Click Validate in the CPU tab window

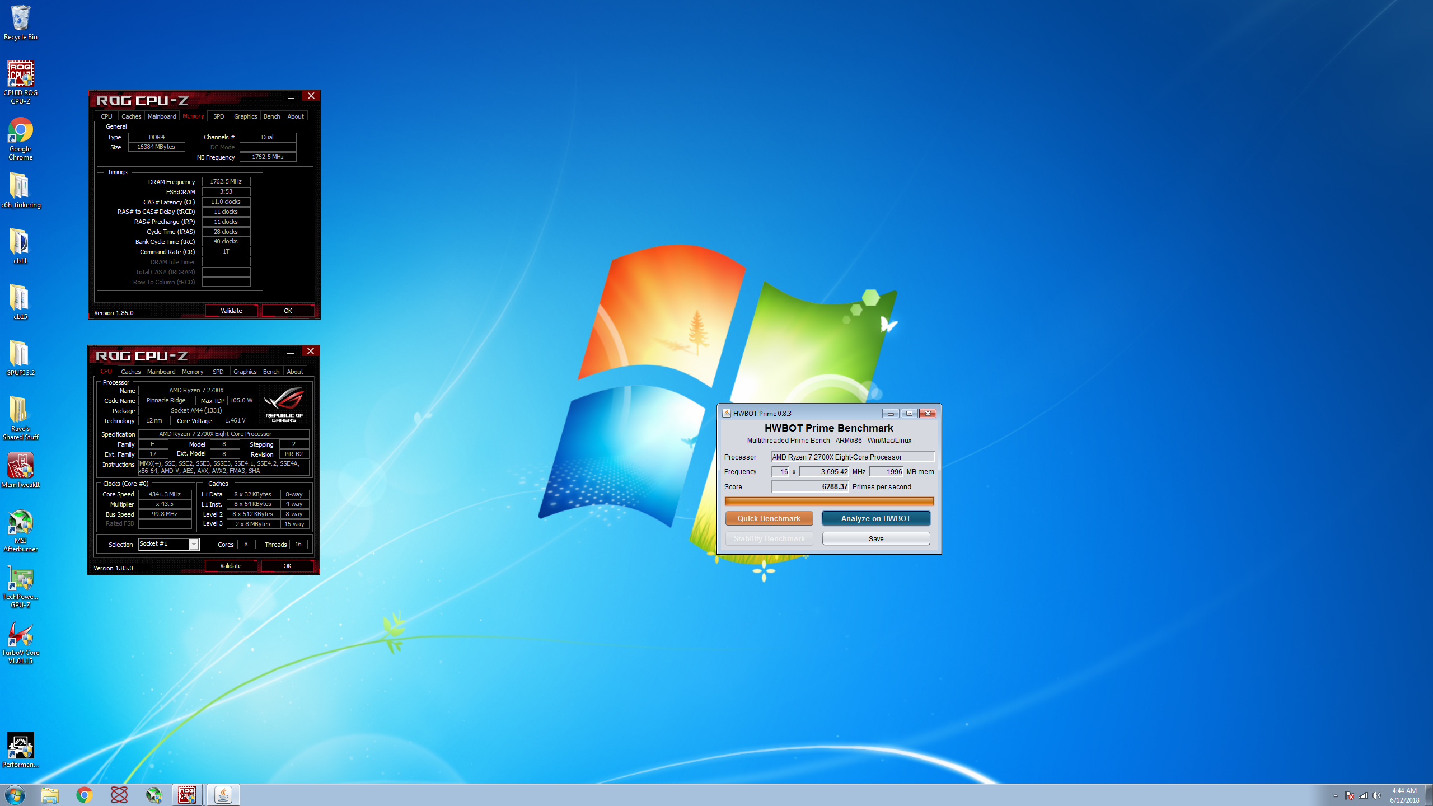(x=231, y=566)
